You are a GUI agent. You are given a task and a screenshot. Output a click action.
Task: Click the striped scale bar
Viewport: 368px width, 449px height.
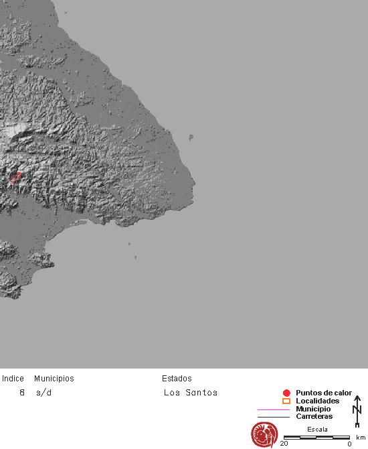coord(316,438)
